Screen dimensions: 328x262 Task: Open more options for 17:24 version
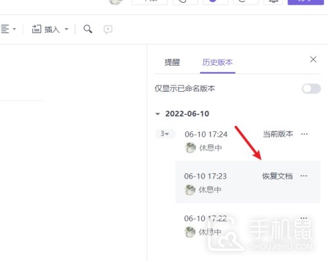[304, 134]
